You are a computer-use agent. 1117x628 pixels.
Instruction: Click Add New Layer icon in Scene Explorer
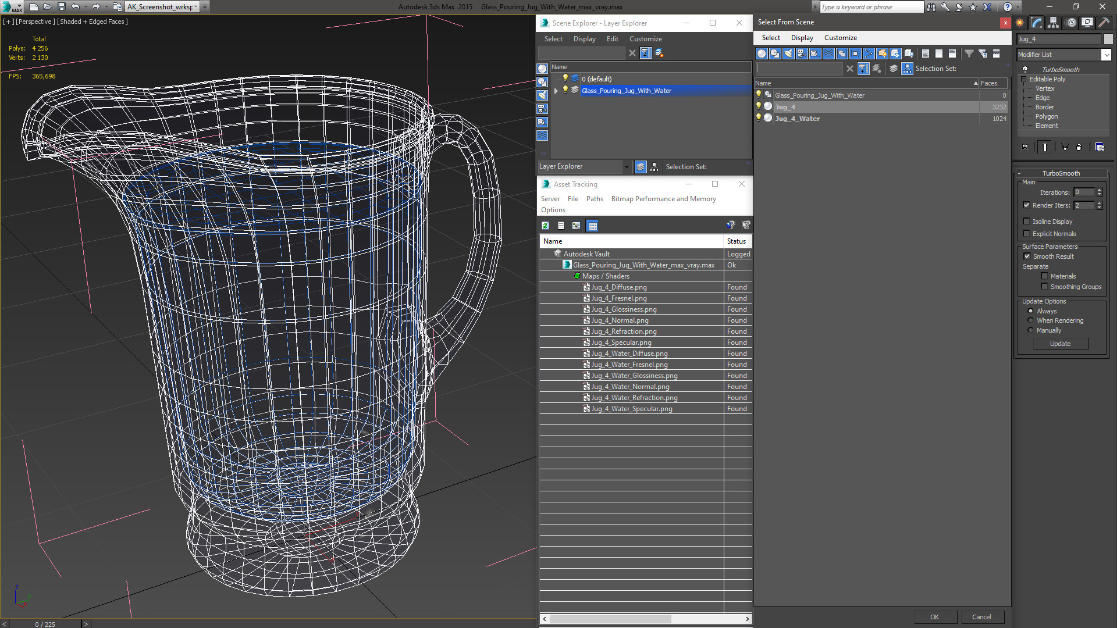tap(659, 53)
